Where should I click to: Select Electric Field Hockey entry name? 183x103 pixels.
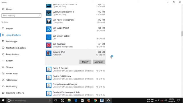coord(62,76)
